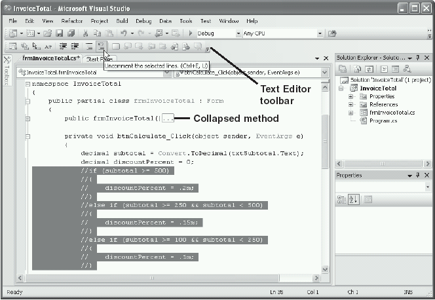Start debugging with the play arrow
Viewport: 435px width, 300px height.
tap(190, 33)
